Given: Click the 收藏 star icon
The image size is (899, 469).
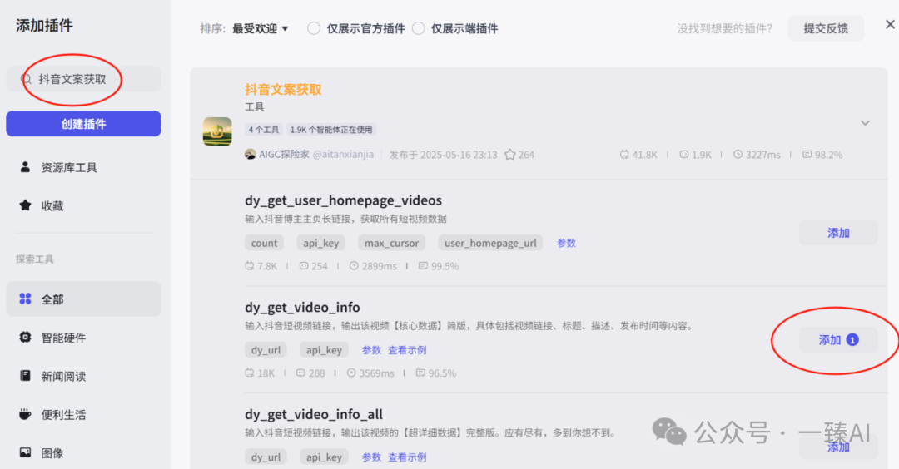Looking at the screenshot, I should click(25, 205).
